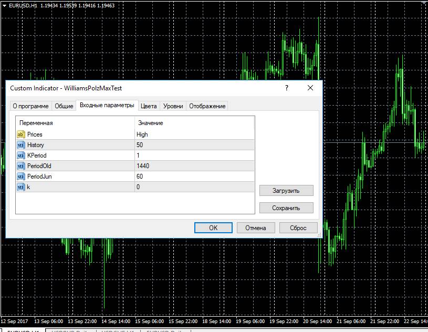Select the KPeriod variable name

37,155
